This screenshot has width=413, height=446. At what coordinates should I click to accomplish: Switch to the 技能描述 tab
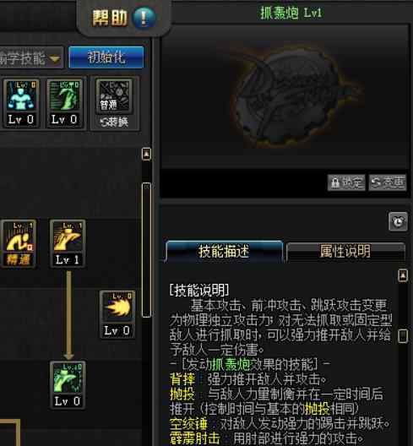[x=224, y=251]
